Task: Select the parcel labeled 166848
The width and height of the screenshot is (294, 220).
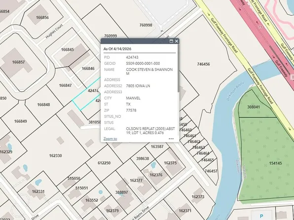Action: 43,105
